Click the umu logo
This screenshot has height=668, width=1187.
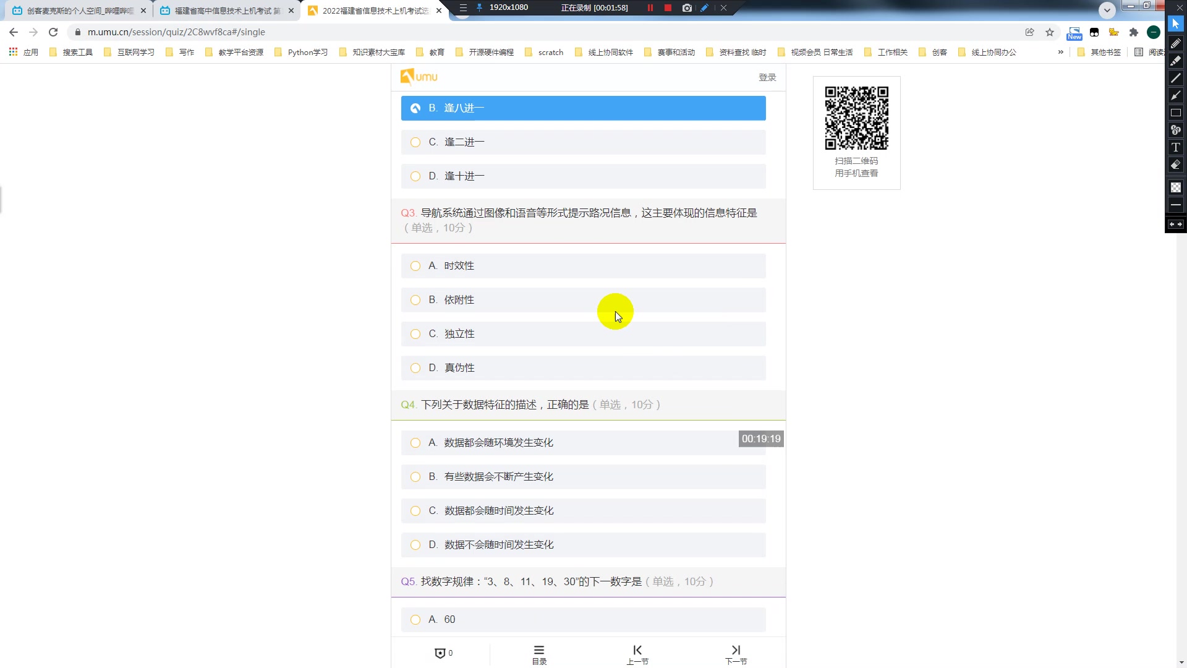click(419, 77)
